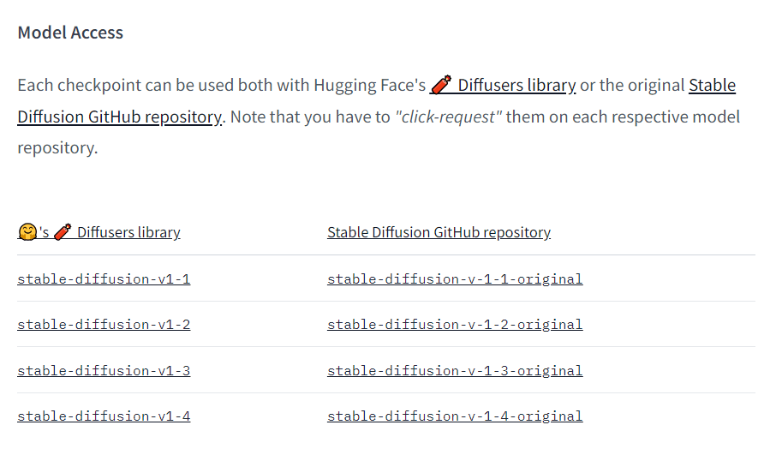The height and width of the screenshot is (449, 782).
Task: Open stable-diffusion-v-1-4-original repository link
Action: point(455,416)
